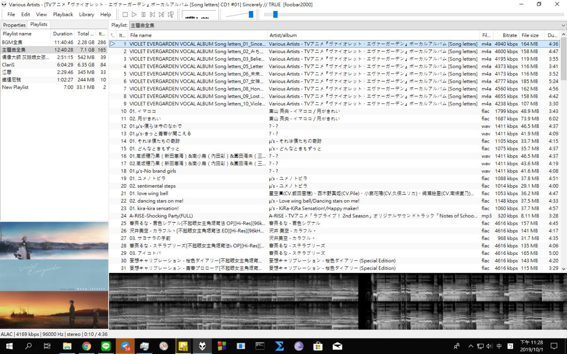Open the blue Sigma taskbar app

point(280,346)
